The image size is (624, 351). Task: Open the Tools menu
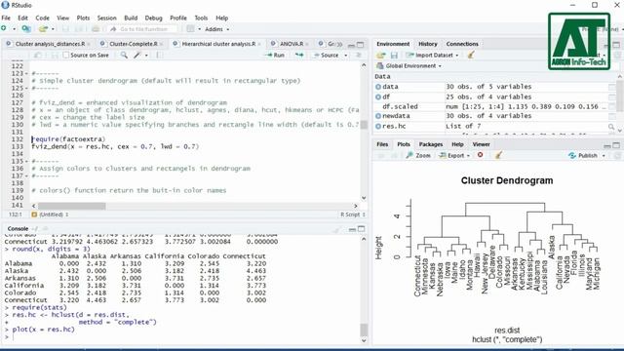[201, 18]
